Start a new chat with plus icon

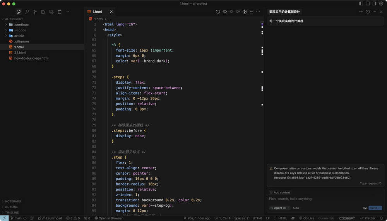pos(361,12)
